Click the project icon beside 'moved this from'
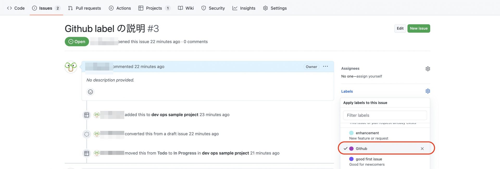The height and width of the screenshot is (169, 500). [x=87, y=153]
